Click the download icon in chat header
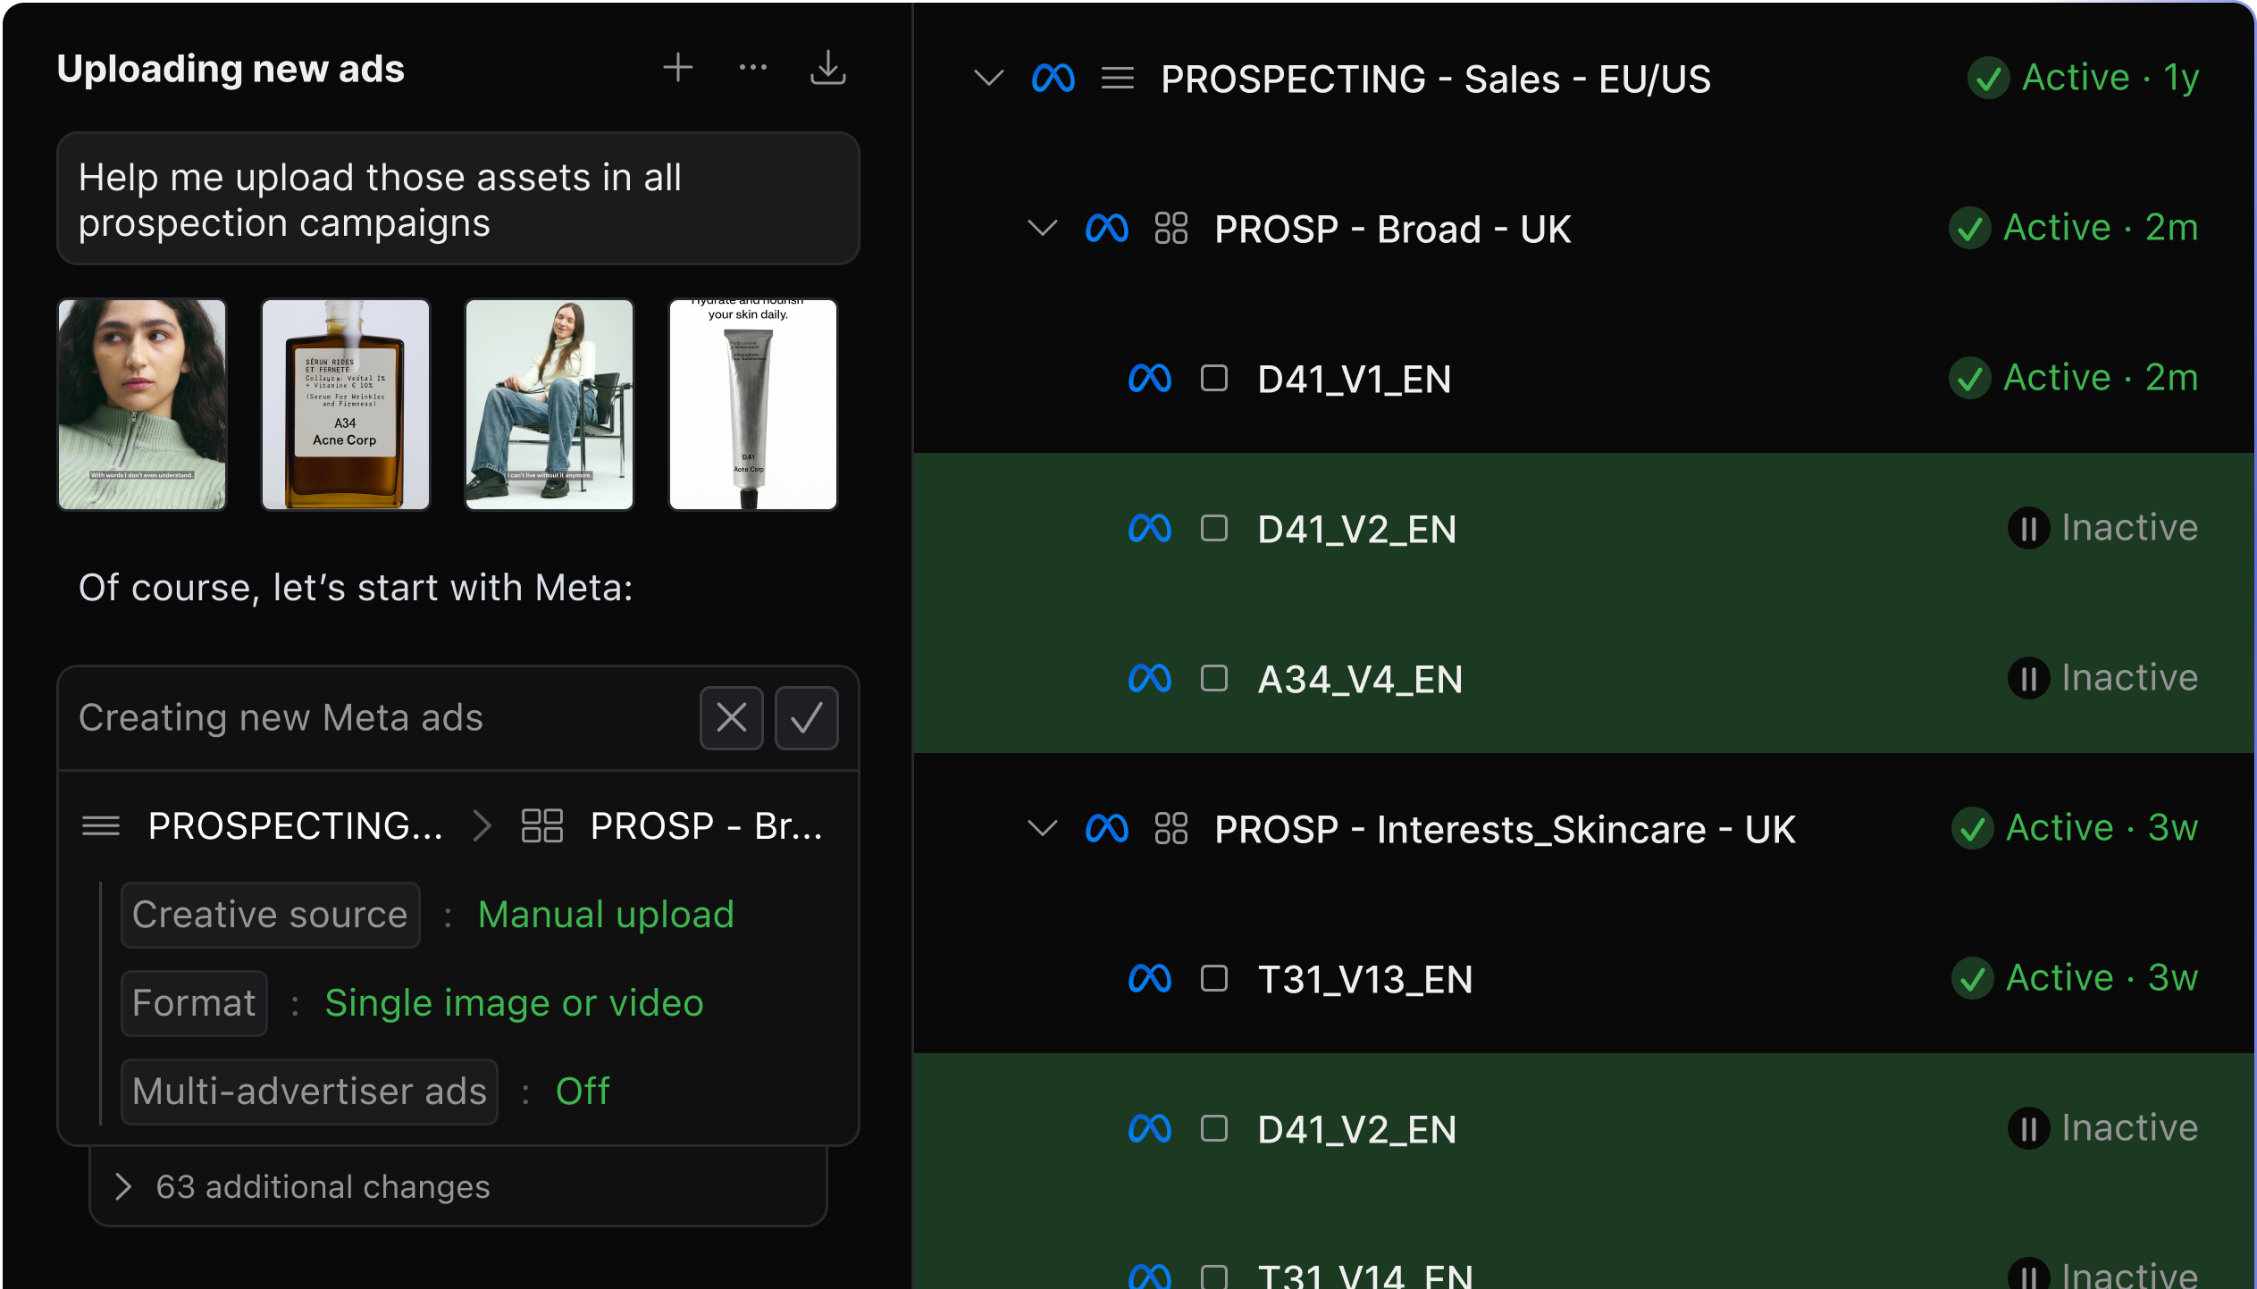The image size is (2257, 1289). coord(827,68)
